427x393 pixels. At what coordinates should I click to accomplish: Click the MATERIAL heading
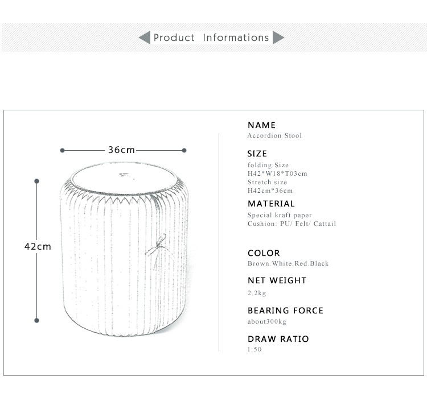(271, 204)
